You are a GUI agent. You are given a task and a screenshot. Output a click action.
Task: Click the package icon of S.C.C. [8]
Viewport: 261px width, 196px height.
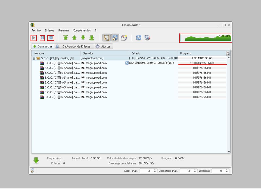tap(38, 58)
